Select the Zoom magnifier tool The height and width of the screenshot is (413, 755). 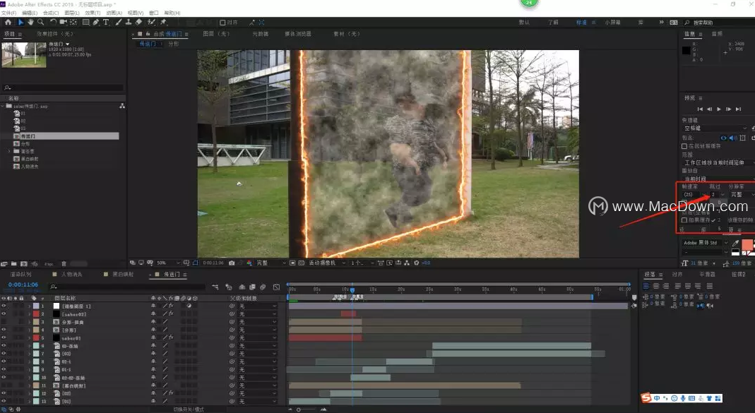click(x=41, y=23)
